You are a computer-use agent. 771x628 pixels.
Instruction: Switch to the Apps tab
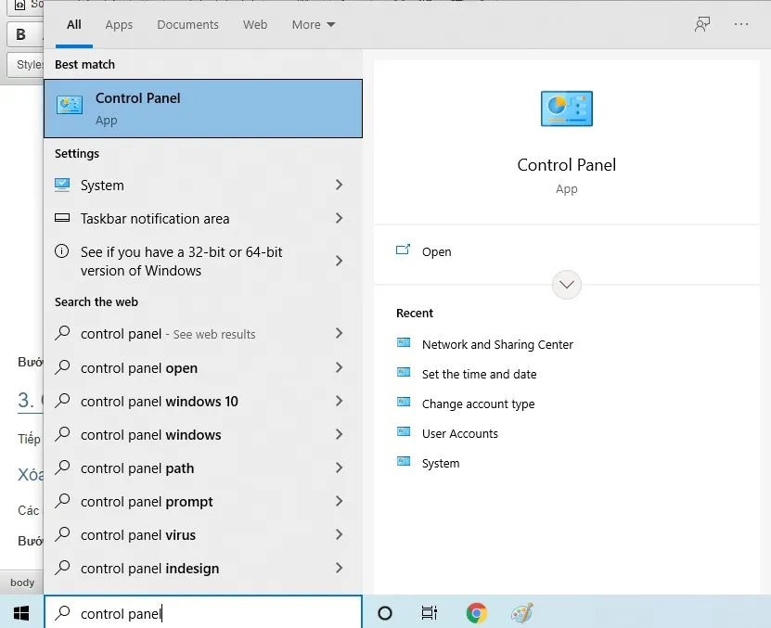click(x=118, y=24)
